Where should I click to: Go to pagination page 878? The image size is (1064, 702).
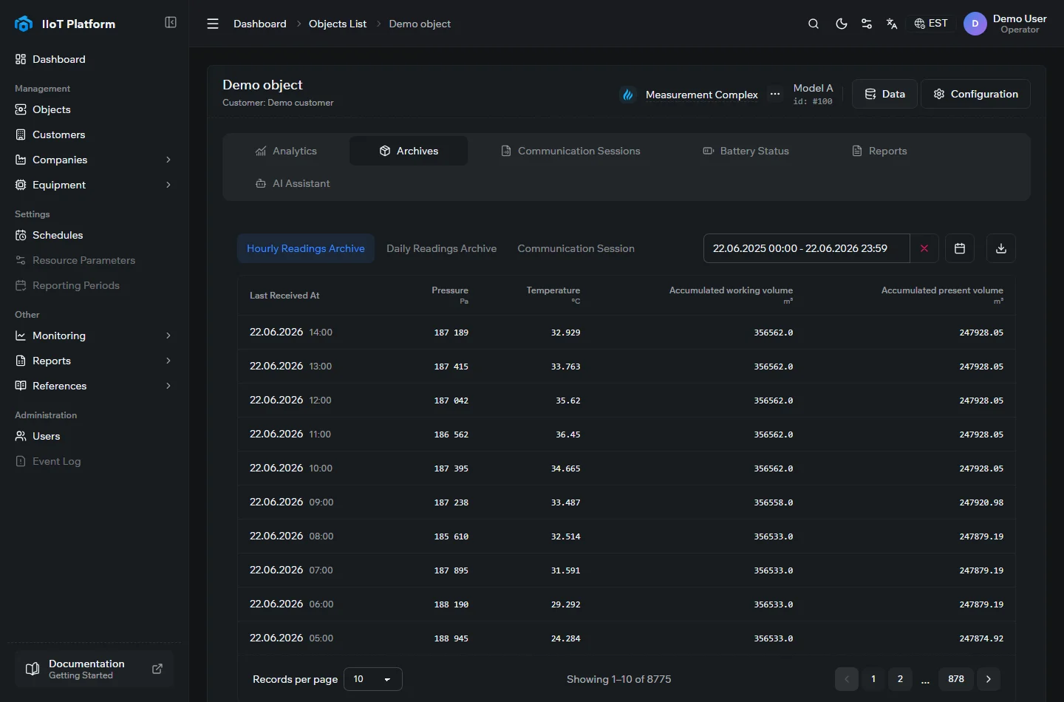tap(956, 679)
